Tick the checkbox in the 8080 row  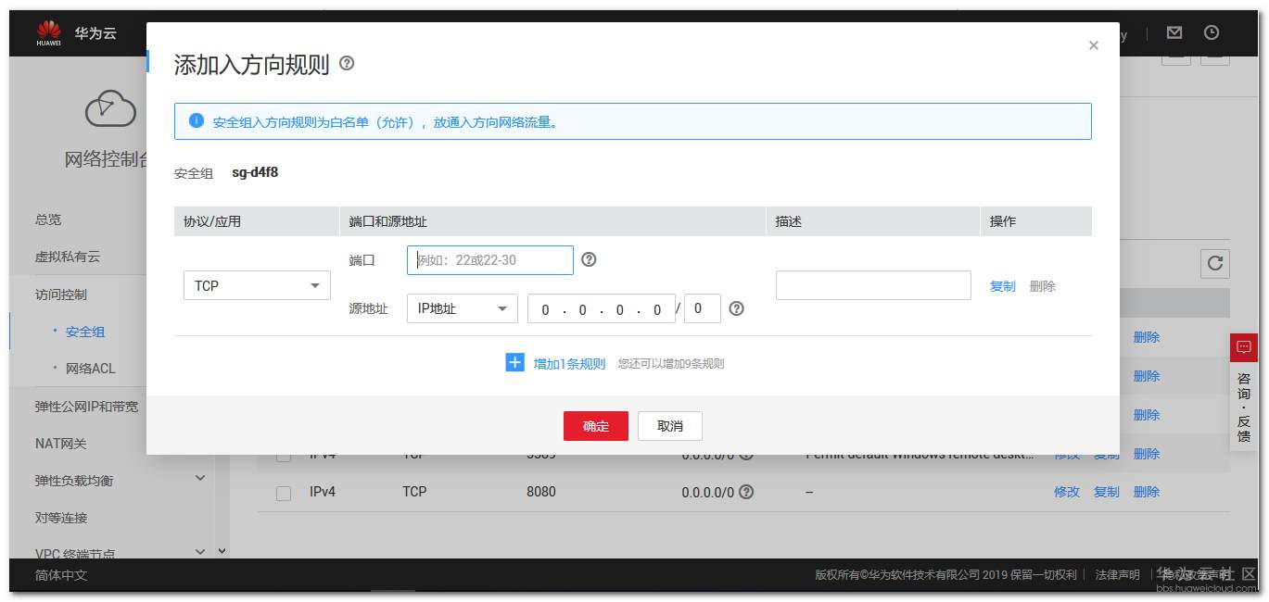click(x=284, y=493)
